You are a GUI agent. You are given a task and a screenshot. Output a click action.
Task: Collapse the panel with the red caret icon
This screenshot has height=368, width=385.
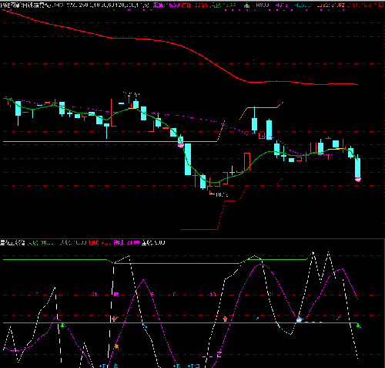(376, 5)
